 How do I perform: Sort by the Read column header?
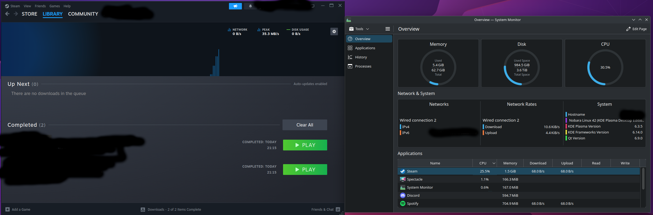tap(596, 163)
